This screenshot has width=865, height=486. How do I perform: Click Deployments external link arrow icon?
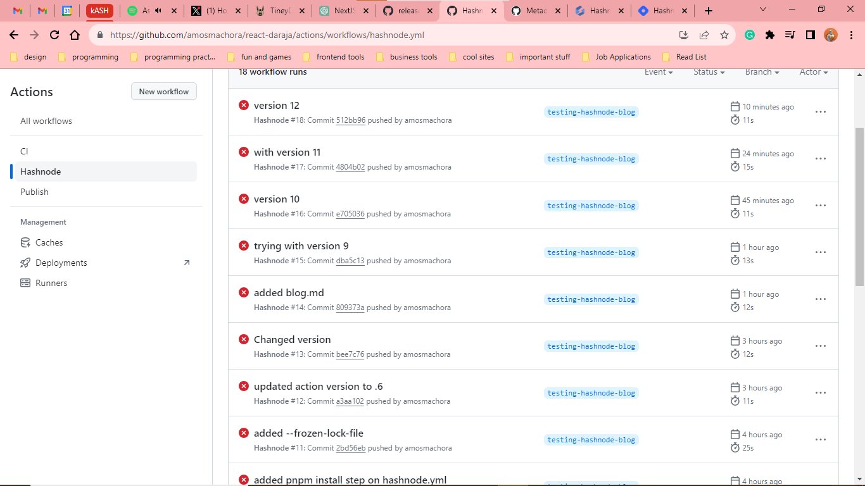click(186, 263)
